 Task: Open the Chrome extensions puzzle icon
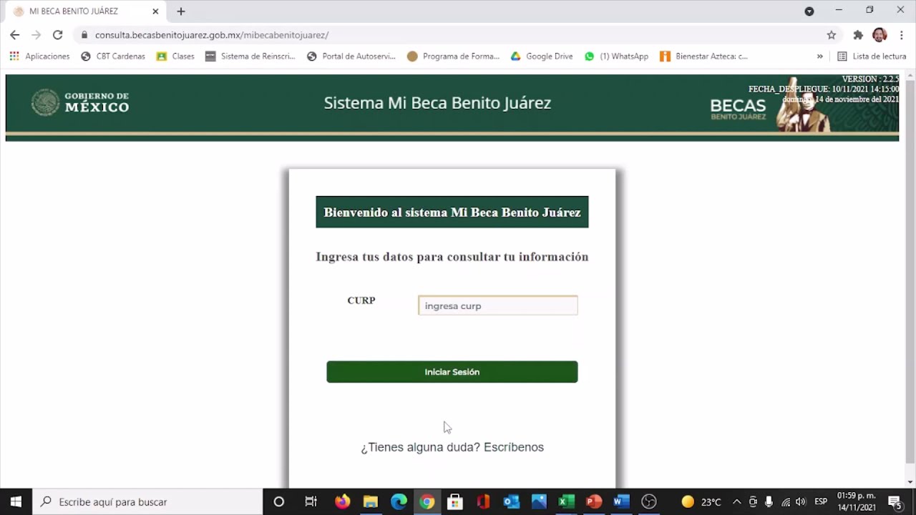point(858,35)
